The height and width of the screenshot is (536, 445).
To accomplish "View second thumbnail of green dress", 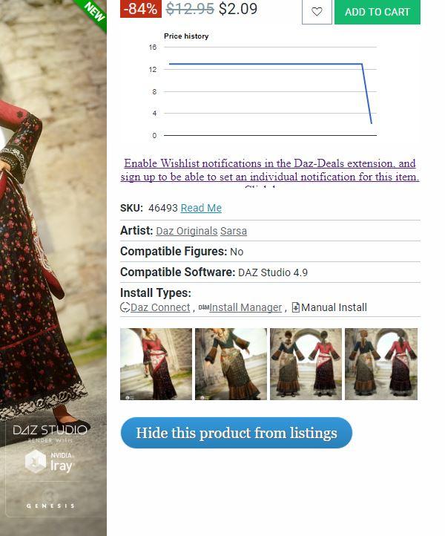I will 231,364.
